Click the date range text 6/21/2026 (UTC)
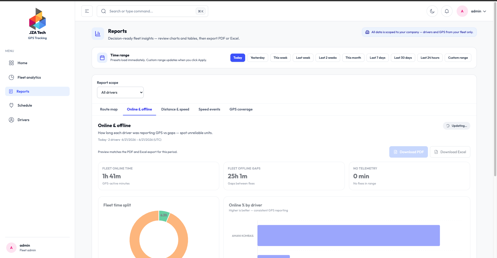Viewport: 497px width, 258px height. [x=141, y=140]
